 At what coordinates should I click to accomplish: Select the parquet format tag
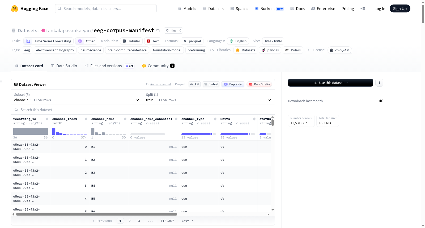coord(192,41)
